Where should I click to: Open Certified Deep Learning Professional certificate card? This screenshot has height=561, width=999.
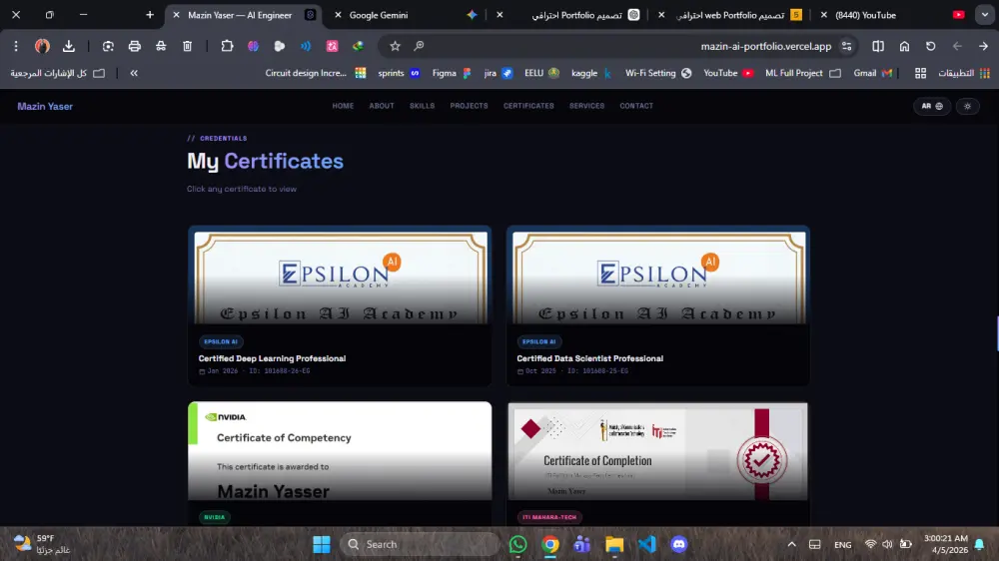[x=340, y=305]
